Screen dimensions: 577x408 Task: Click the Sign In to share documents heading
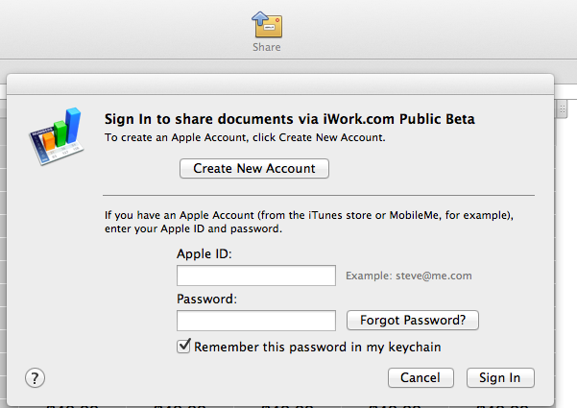point(290,119)
